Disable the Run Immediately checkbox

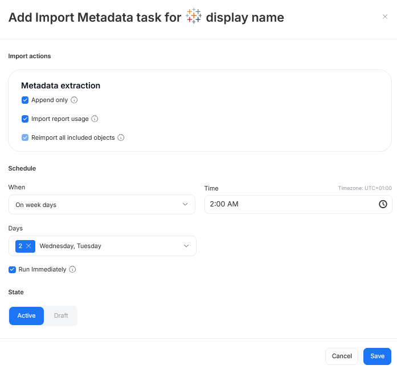(x=13, y=269)
